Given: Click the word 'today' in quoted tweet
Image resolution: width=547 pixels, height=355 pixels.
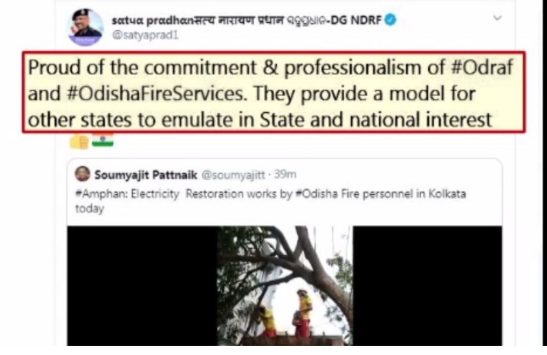Looking at the screenshot, I should pos(89,209).
